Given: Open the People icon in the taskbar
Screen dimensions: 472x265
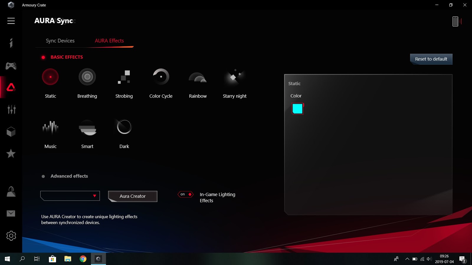Looking at the screenshot, I should pyautogui.click(x=396, y=259).
